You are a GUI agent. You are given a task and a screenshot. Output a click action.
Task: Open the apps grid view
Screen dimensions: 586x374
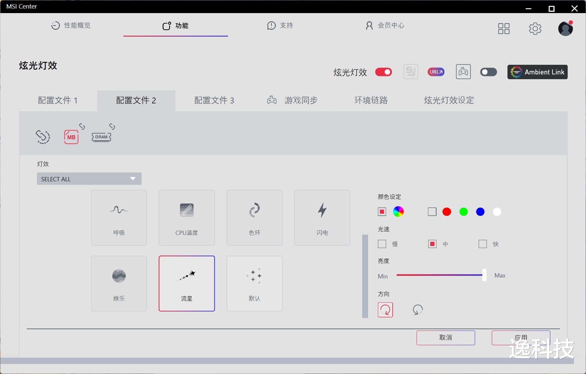[x=504, y=28]
